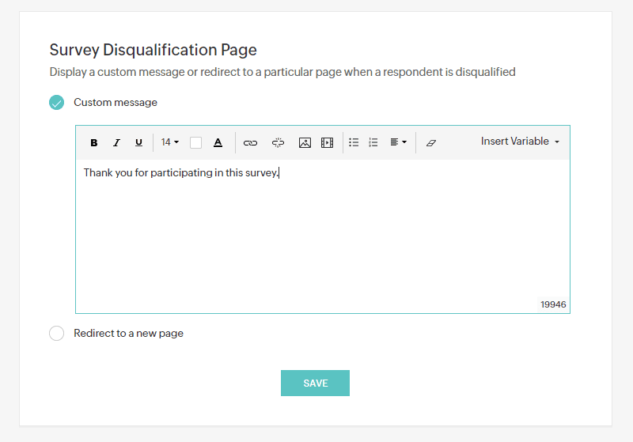Insert a hyperlink using the link icon

(x=250, y=143)
